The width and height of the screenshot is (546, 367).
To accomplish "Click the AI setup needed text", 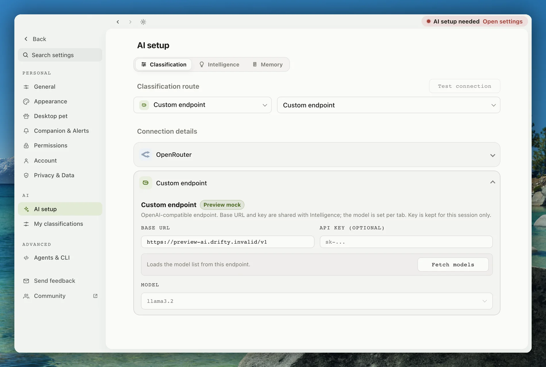I will (456, 22).
